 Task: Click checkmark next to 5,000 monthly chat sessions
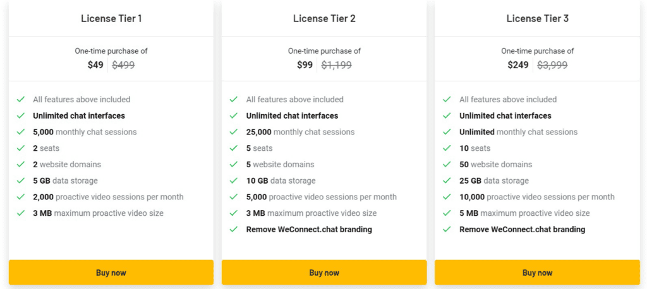[21, 132]
